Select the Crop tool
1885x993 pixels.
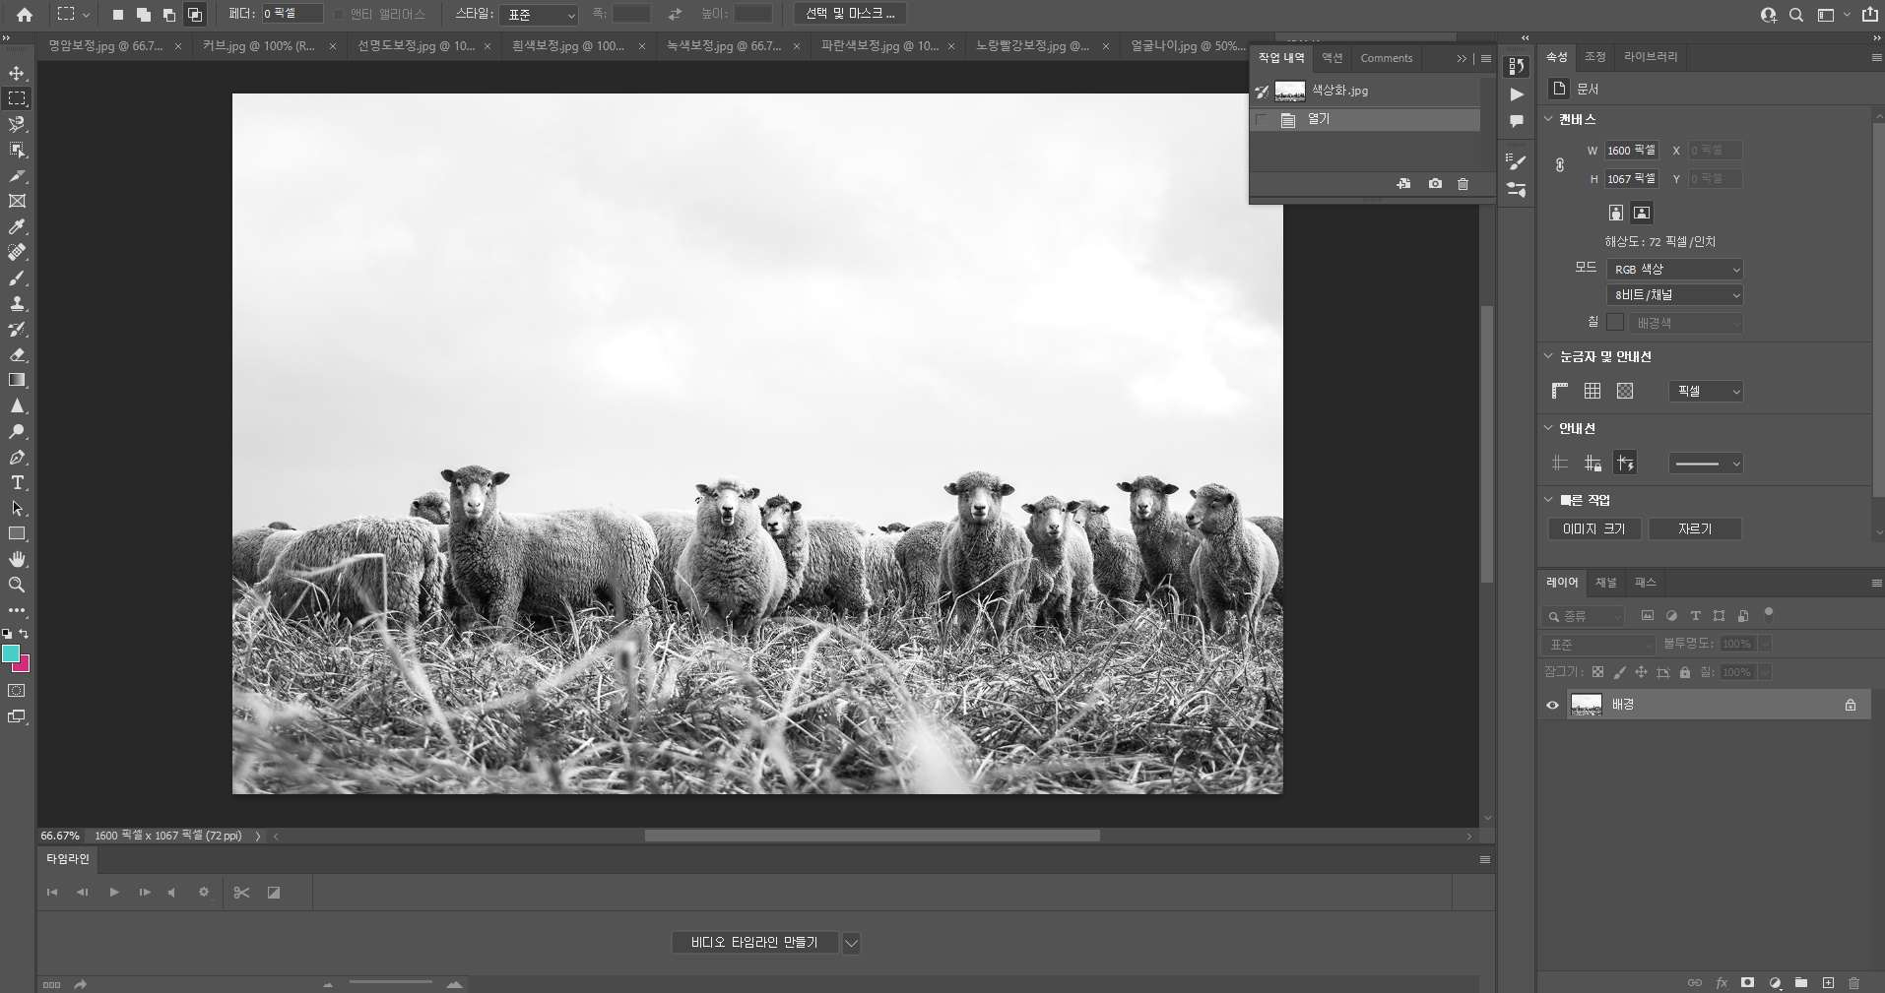(17, 175)
